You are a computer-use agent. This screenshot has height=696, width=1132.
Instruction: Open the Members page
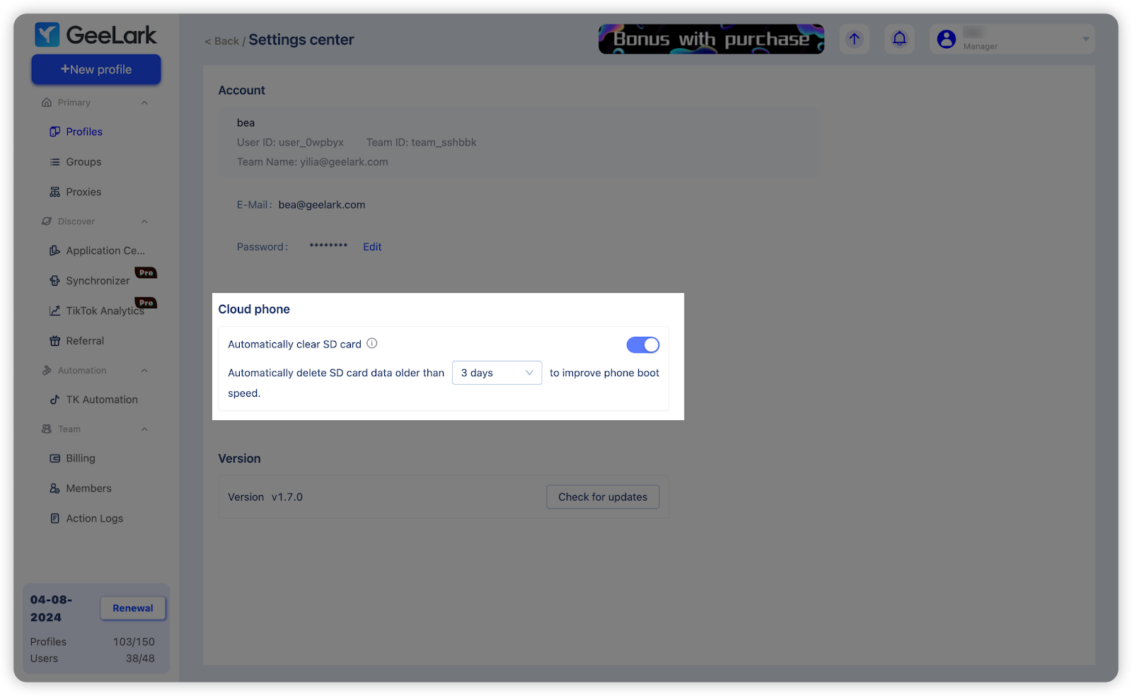point(88,488)
